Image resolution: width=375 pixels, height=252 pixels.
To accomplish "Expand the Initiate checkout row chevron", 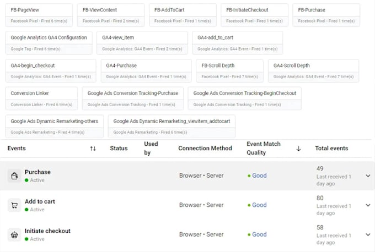I will tap(368, 234).
